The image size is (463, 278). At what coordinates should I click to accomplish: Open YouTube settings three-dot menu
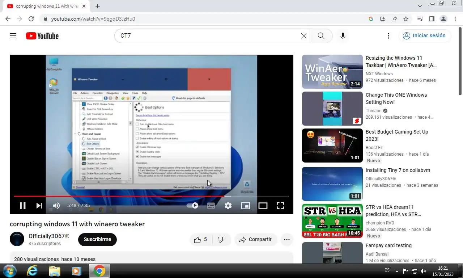click(388, 36)
